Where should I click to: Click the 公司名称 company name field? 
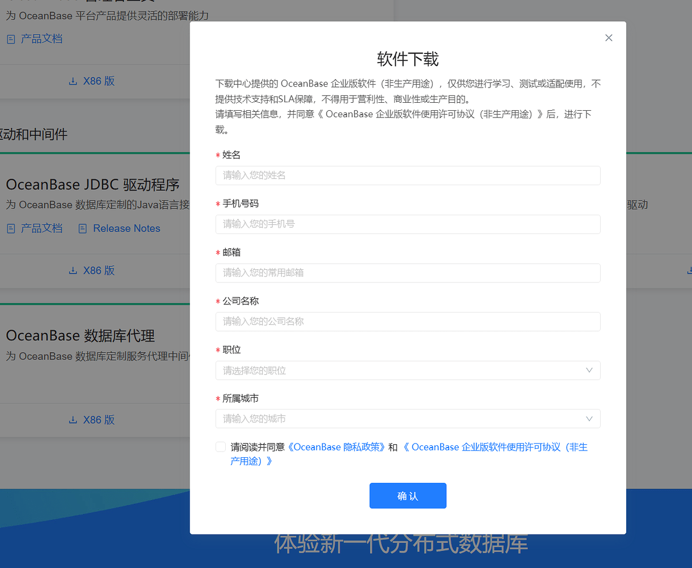click(408, 321)
